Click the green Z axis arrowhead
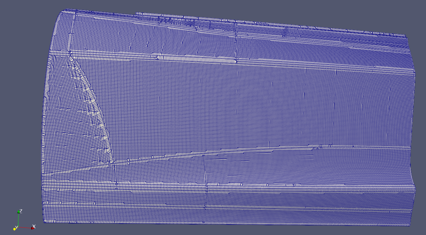The image size is (426, 235). (x=18, y=212)
